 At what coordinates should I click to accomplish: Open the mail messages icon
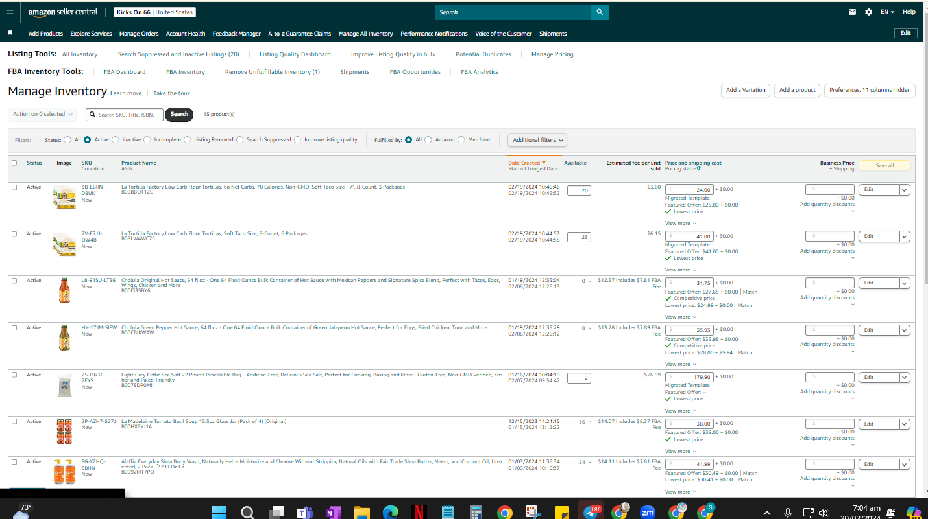[853, 12]
